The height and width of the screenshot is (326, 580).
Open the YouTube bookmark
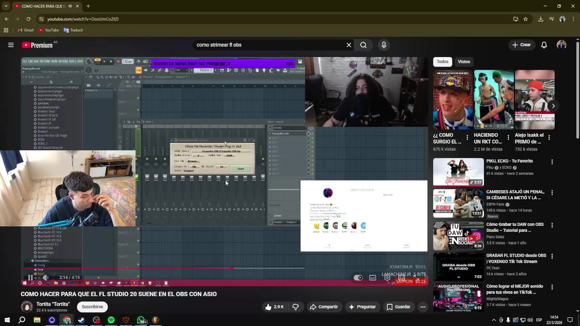pyautogui.click(x=48, y=30)
